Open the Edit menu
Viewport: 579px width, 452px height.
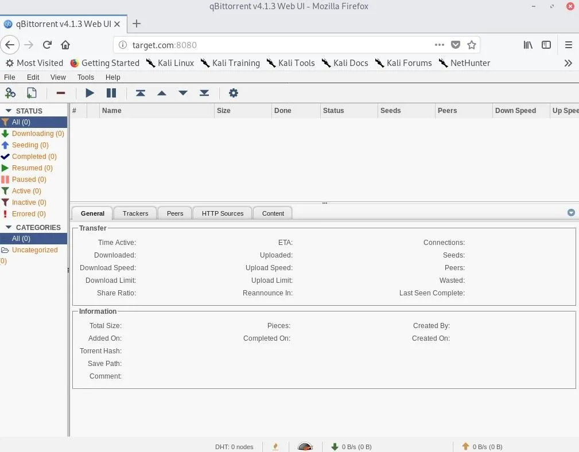tap(33, 77)
